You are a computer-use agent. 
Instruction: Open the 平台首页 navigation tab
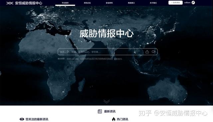[65, 3]
